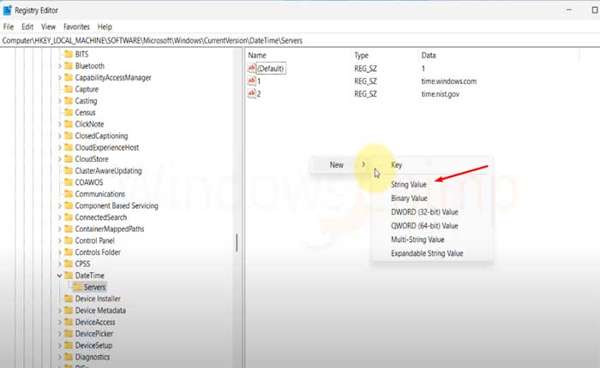Select the ContainerMappedPaths key
The height and width of the screenshot is (368, 600).
pos(110,229)
